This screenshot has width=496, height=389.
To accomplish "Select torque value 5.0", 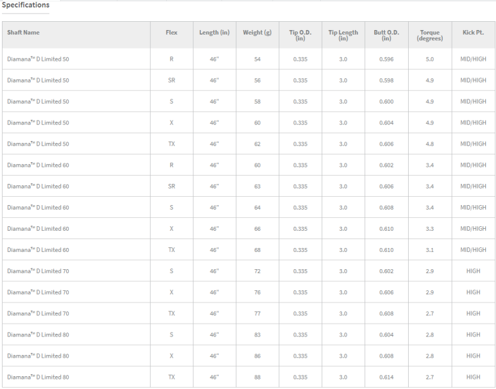I will pos(429,59).
